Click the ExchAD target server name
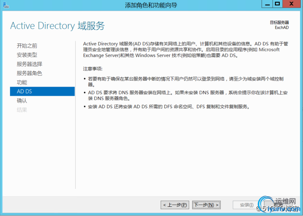Image resolution: width=303 pixels, height=216 pixels. pos(282,28)
